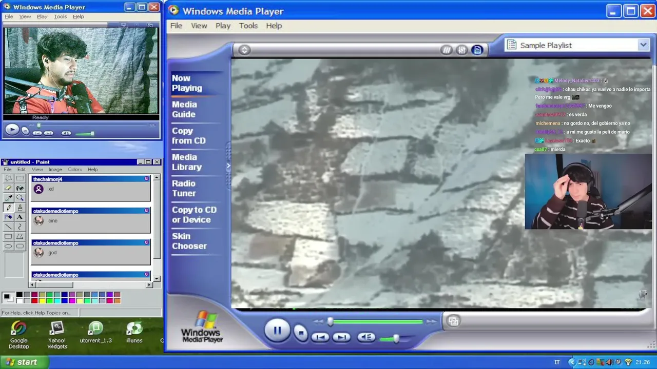Click the Windows start button
Image resolution: width=657 pixels, height=369 pixels.
(24, 362)
